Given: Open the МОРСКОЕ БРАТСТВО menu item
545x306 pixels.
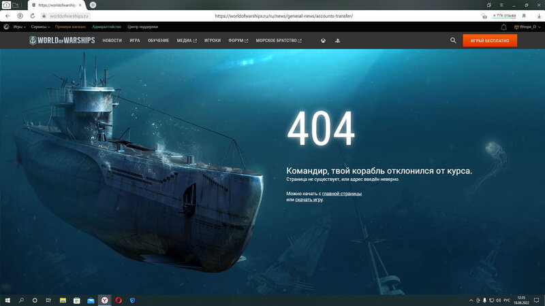Looking at the screenshot, I should [x=279, y=41].
